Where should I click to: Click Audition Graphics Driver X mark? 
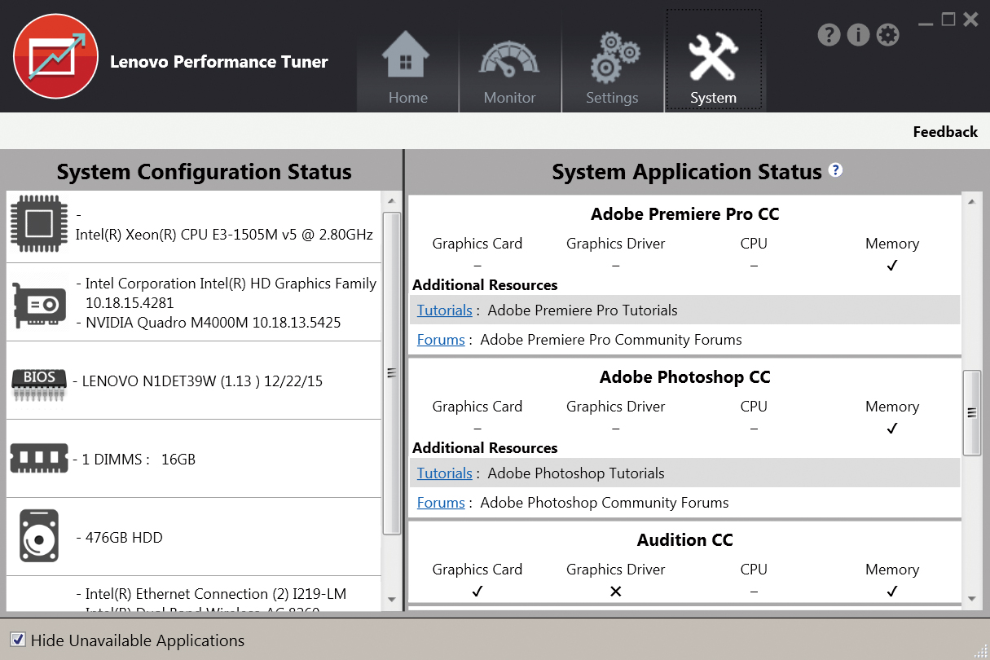point(616,592)
